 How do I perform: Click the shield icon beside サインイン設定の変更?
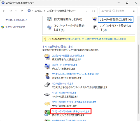[x=3, y=27]
